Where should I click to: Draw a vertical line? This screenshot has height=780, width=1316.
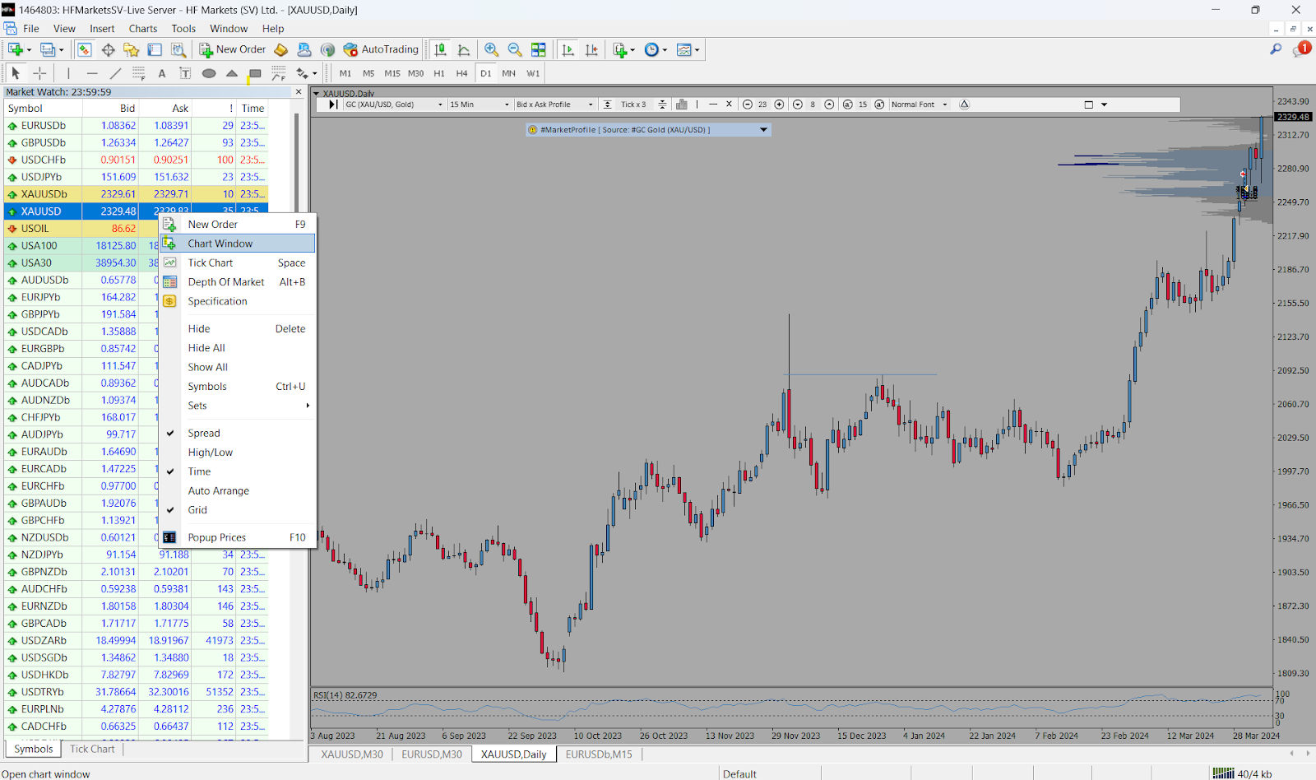69,73
